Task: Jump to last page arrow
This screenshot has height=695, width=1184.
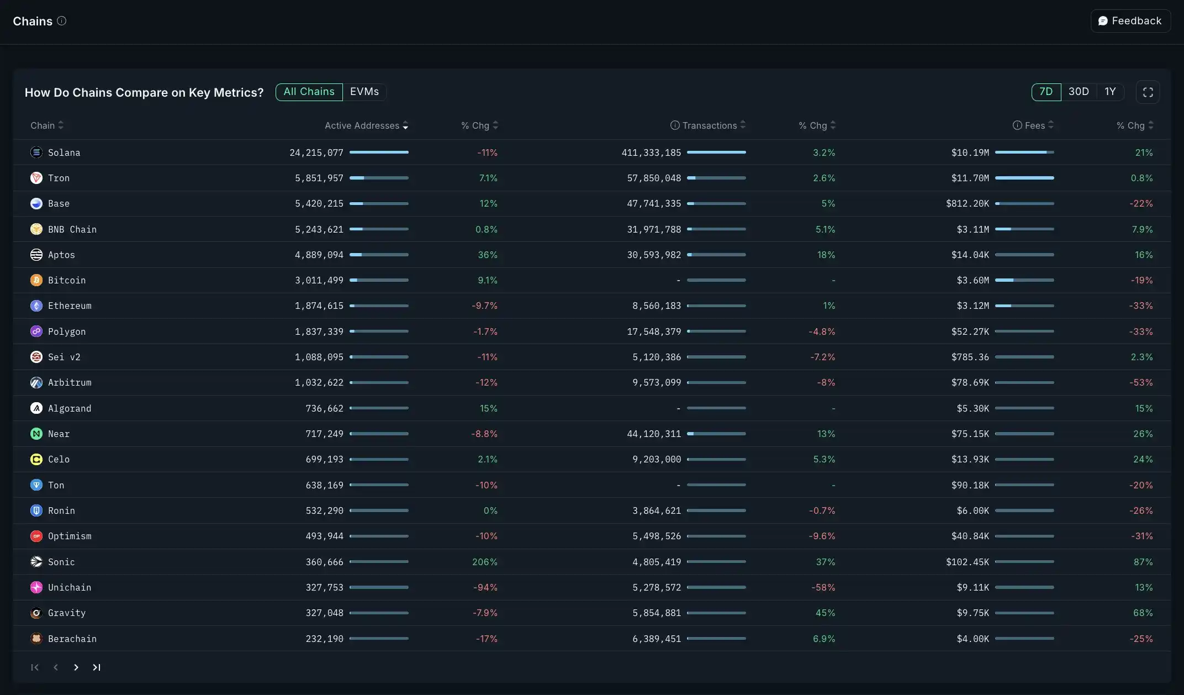Action: [x=97, y=667]
